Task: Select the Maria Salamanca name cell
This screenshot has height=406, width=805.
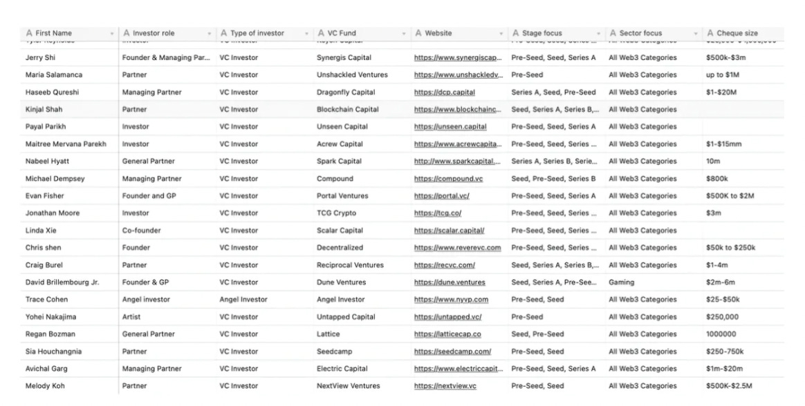Action: click(x=70, y=75)
